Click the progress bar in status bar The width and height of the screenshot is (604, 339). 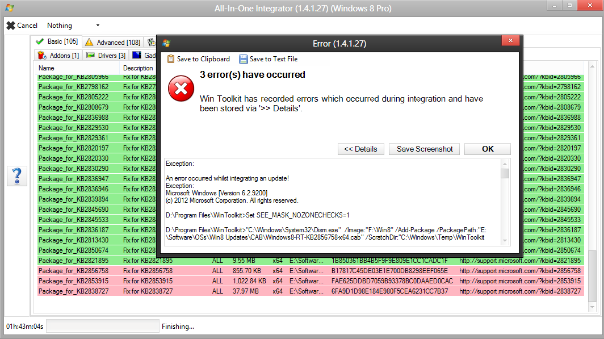point(102,326)
